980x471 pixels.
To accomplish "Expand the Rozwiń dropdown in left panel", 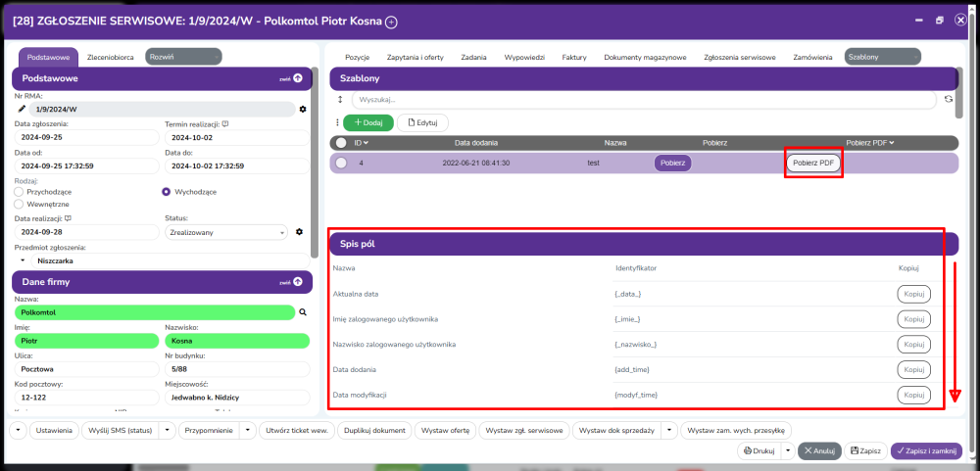I will [x=183, y=57].
